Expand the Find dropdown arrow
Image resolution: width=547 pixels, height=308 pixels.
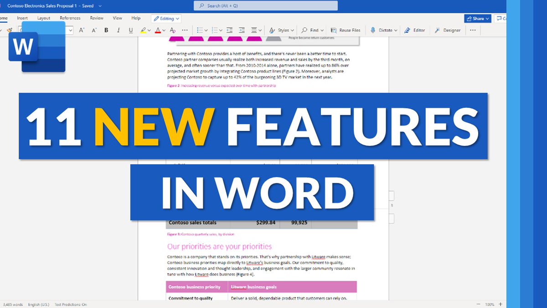(x=322, y=31)
